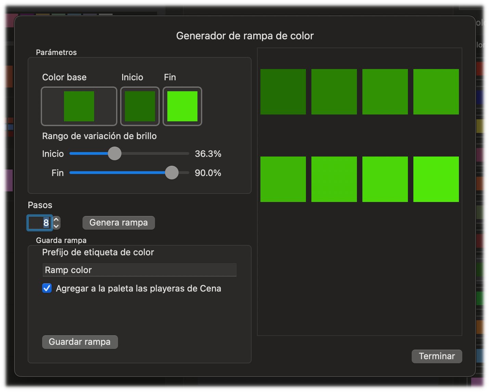This screenshot has width=489, height=392.
Task: Click Terminar to close the dialog
Action: pos(437,356)
